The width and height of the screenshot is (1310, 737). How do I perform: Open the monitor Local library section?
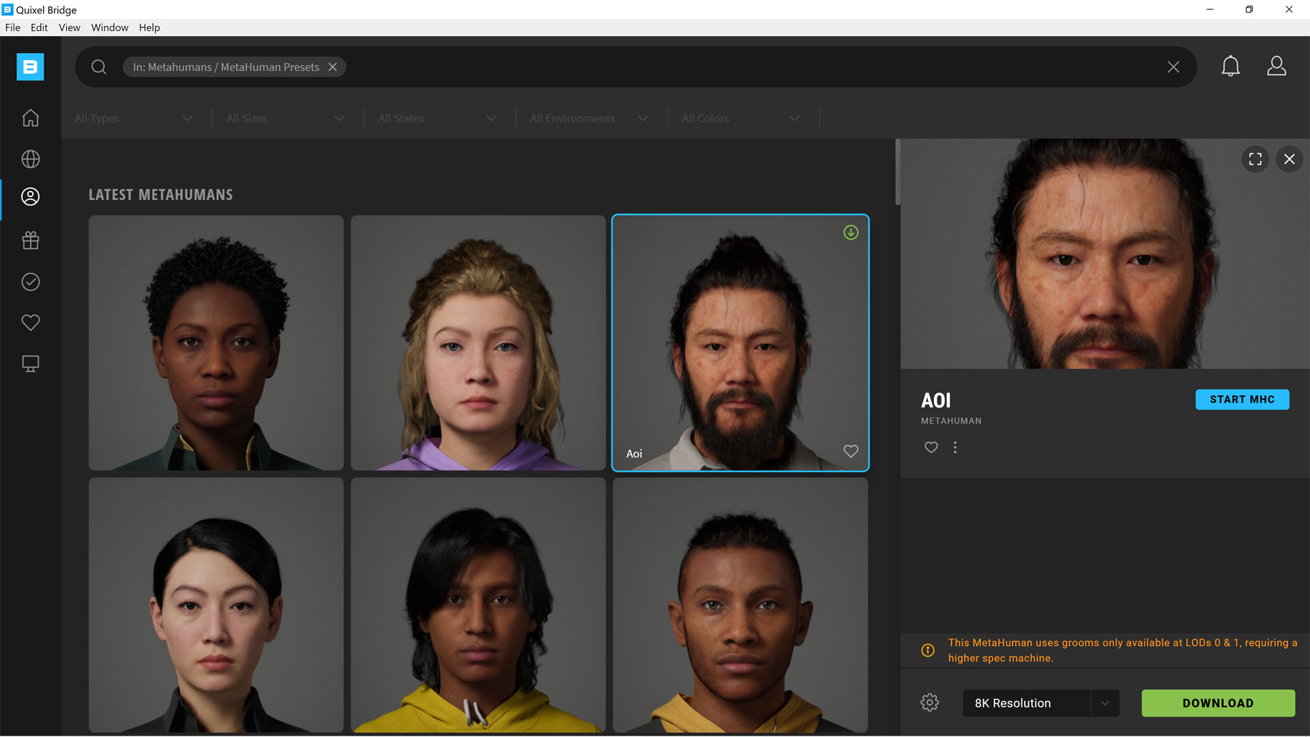(30, 364)
